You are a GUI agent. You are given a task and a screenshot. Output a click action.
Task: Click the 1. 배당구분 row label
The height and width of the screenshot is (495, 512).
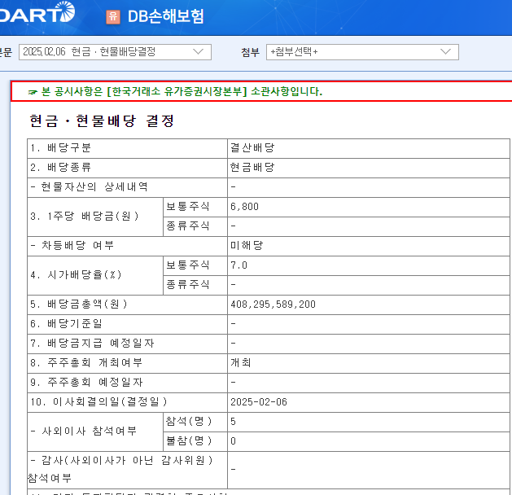pos(61,148)
